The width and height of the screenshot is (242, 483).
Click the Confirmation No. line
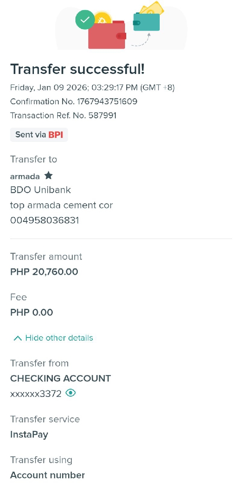(73, 101)
